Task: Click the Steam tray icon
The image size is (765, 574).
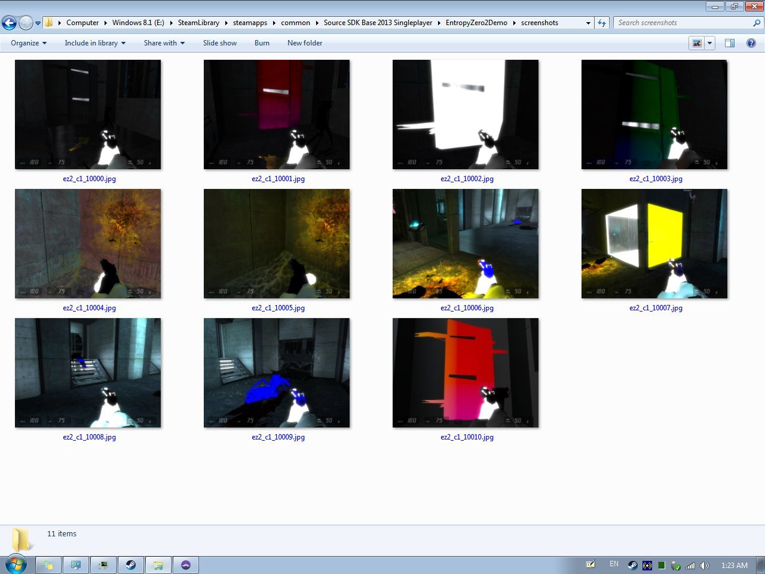Action: tap(632, 565)
